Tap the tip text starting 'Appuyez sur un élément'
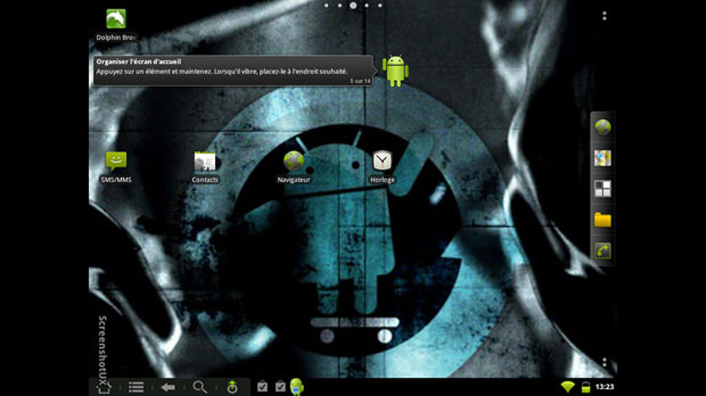The width and height of the screenshot is (706, 396). pyautogui.click(x=221, y=71)
